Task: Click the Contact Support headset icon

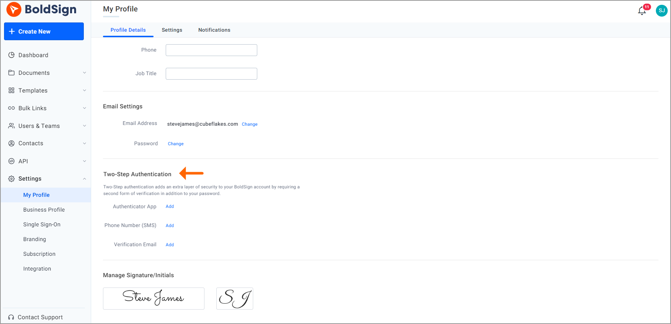Action: (x=11, y=317)
